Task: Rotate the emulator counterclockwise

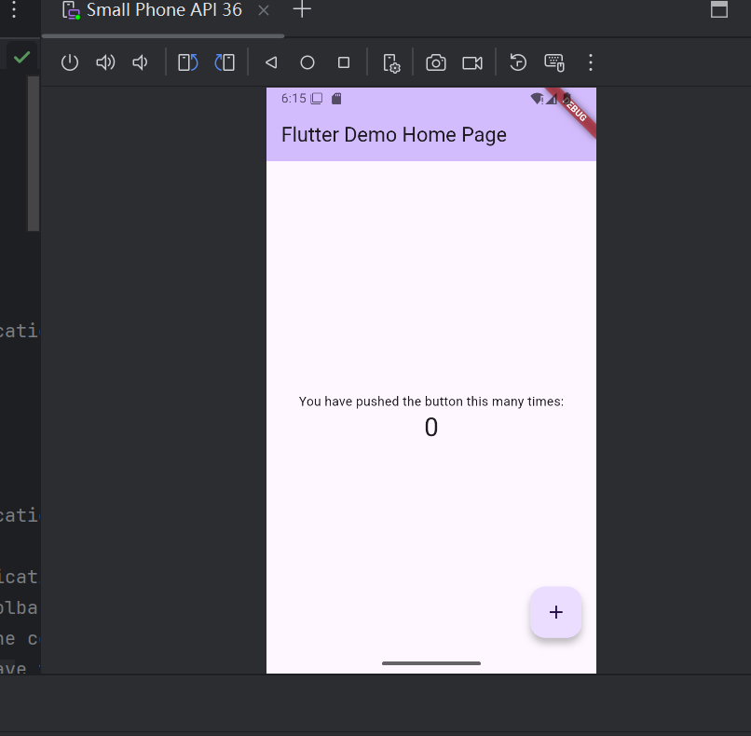Action: [x=187, y=62]
